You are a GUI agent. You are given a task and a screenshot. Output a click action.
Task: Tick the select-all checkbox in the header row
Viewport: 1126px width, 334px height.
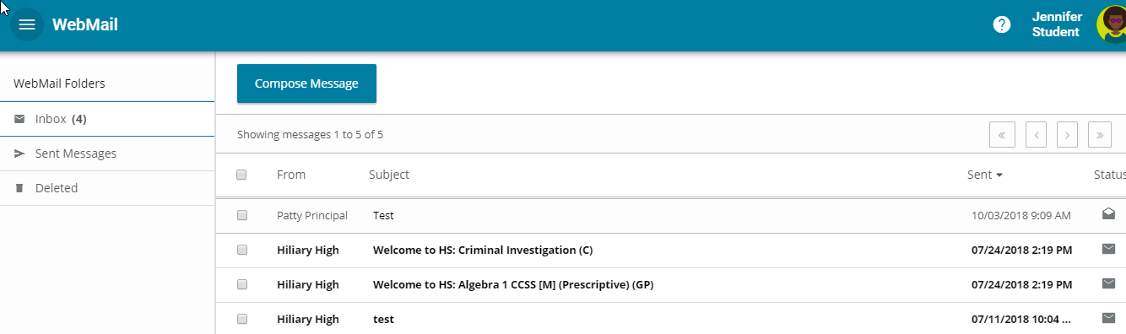(241, 175)
